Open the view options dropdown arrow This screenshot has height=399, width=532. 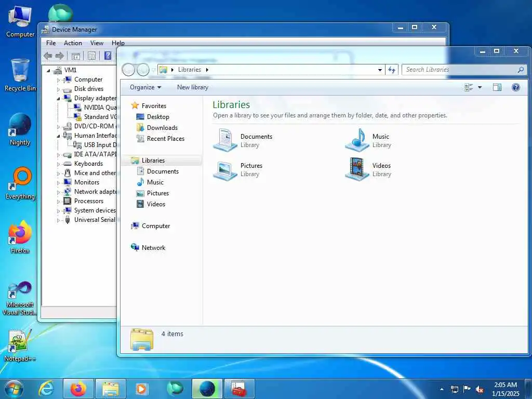click(x=480, y=87)
